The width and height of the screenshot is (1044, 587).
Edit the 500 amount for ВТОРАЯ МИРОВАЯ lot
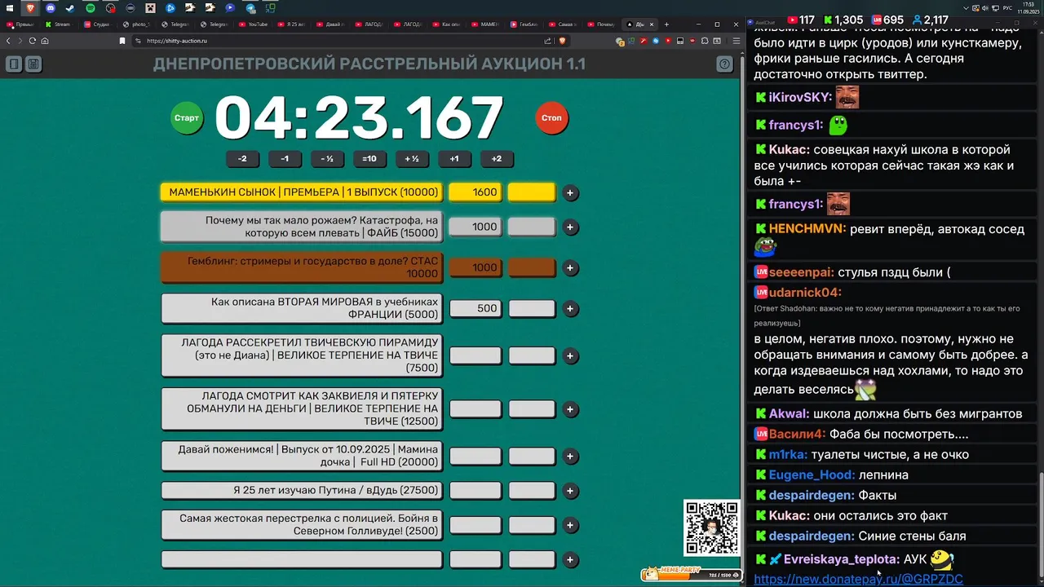[476, 308]
